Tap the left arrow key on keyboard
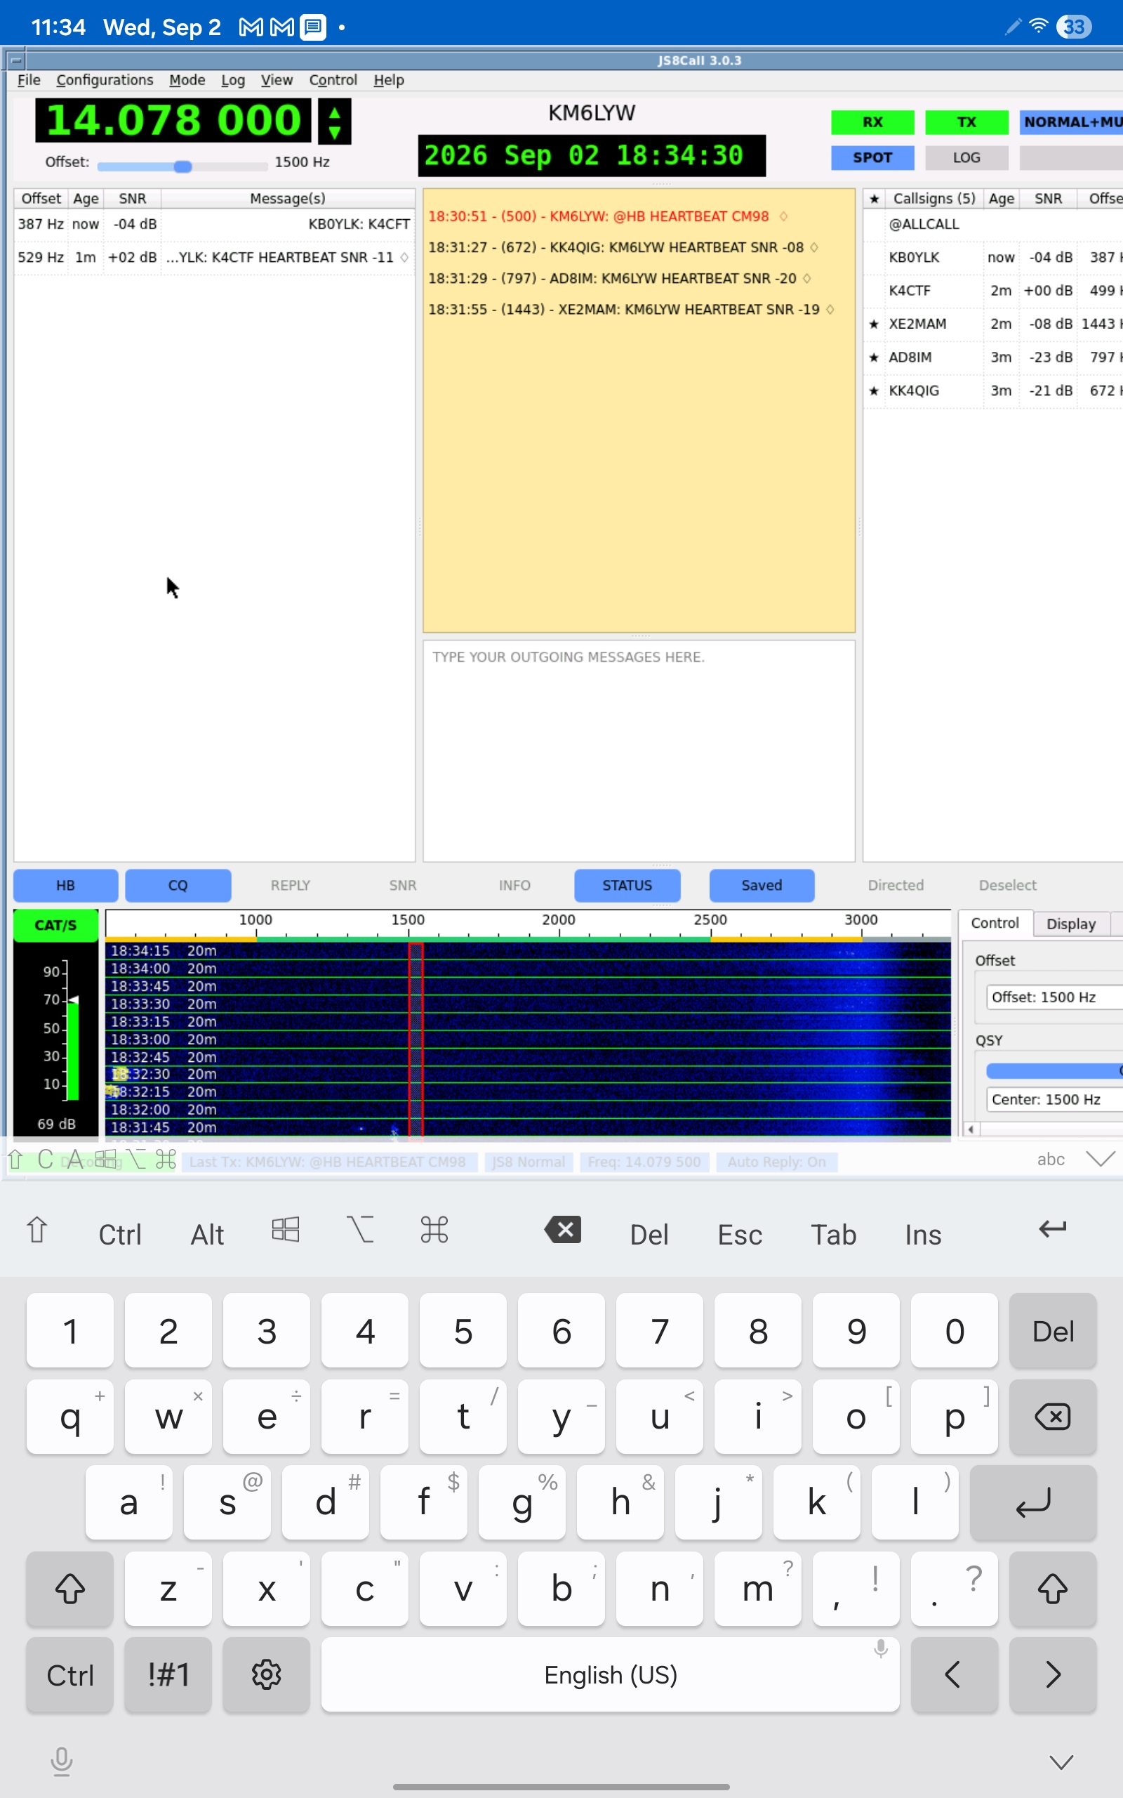Viewport: 1123px width, 1798px height. point(954,1674)
